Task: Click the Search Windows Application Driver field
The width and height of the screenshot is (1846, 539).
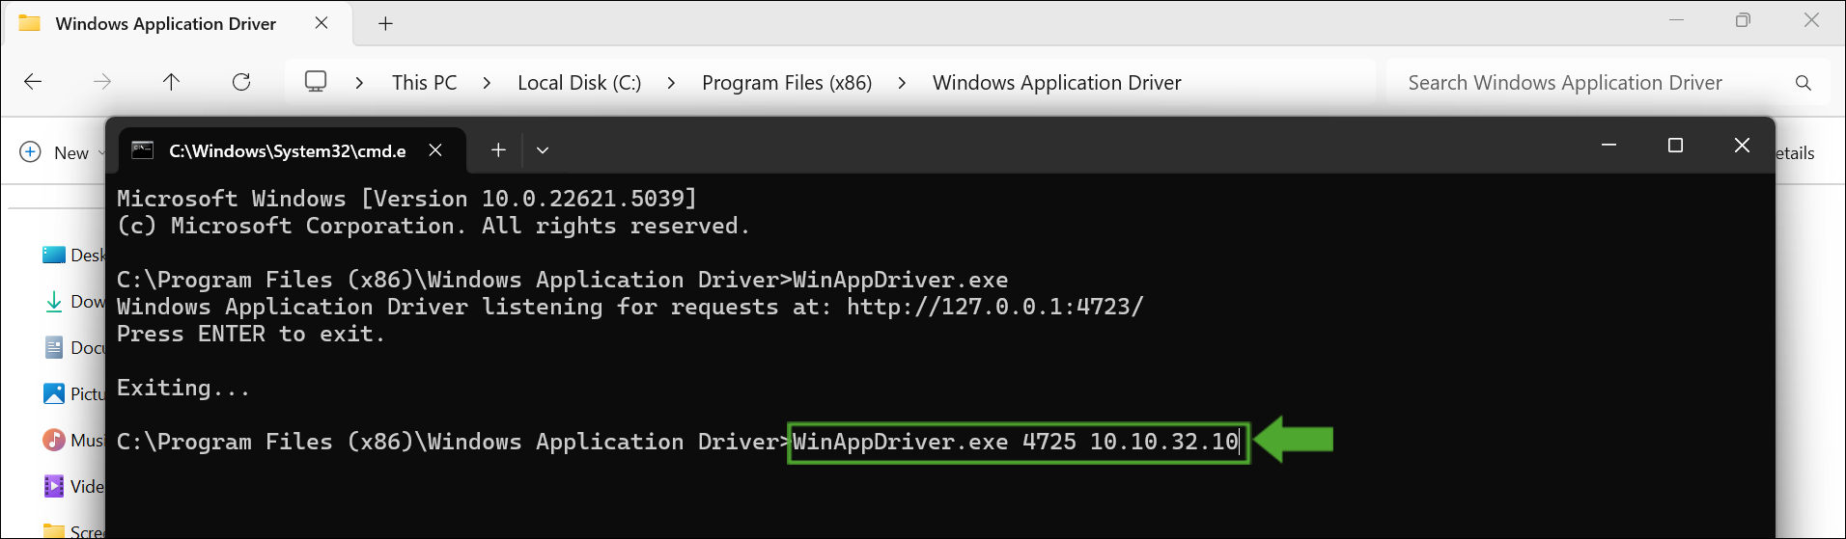Action: [x=1583, y=83]
